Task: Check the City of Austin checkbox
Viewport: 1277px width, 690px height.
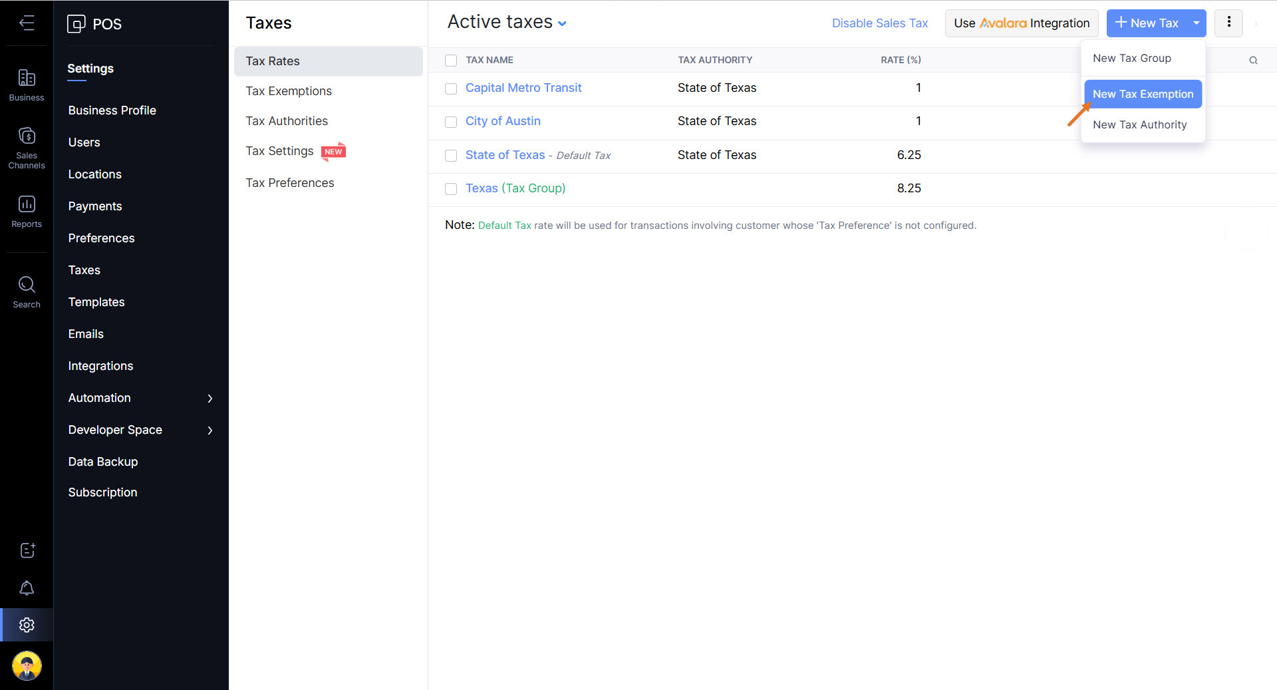Action: [x=451, y=122]
